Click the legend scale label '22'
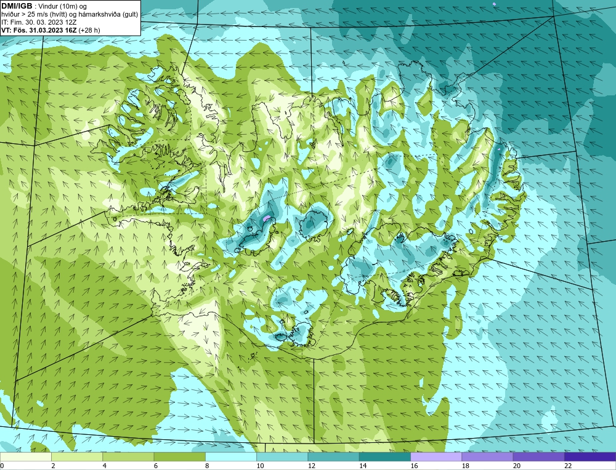The image size is (616, 470). (568, 466)
